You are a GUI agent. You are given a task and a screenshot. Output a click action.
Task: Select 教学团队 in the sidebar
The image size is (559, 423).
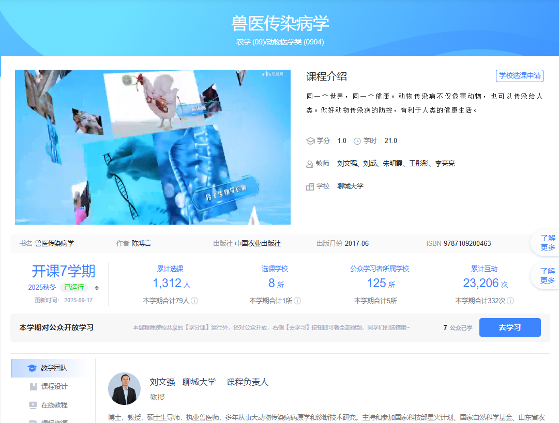[53, 368]
